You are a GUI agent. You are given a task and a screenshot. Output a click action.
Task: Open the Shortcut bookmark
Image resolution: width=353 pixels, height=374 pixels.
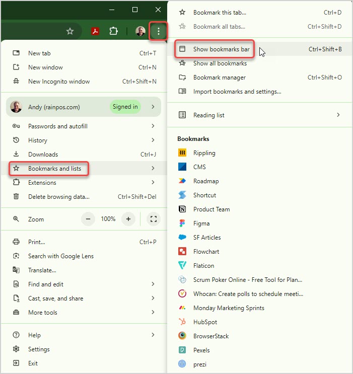pos(260,195)
